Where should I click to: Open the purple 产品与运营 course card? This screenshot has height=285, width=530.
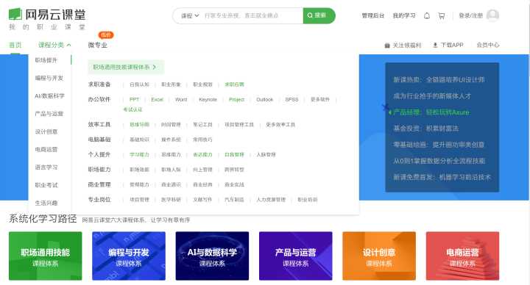296,256
